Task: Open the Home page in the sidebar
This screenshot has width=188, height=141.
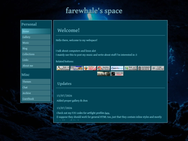Action: point(36,31)
